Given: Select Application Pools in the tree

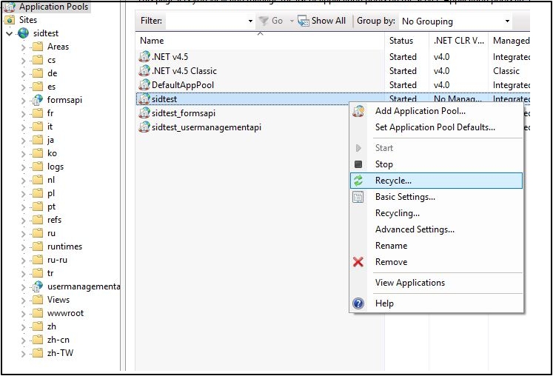Looking at the screenshot, I should pyautogui.click(x=53, y=7).
